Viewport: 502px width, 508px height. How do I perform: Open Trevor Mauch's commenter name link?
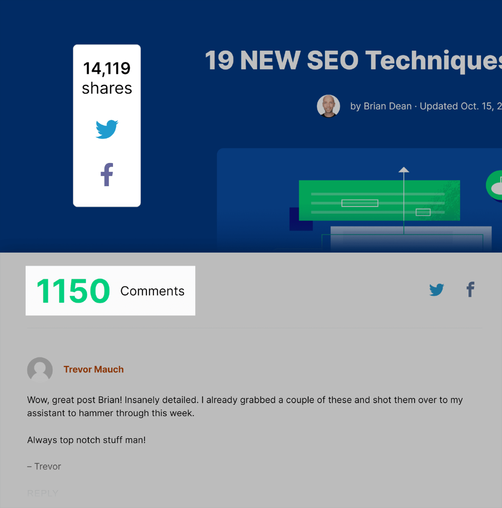pos(93,370)
